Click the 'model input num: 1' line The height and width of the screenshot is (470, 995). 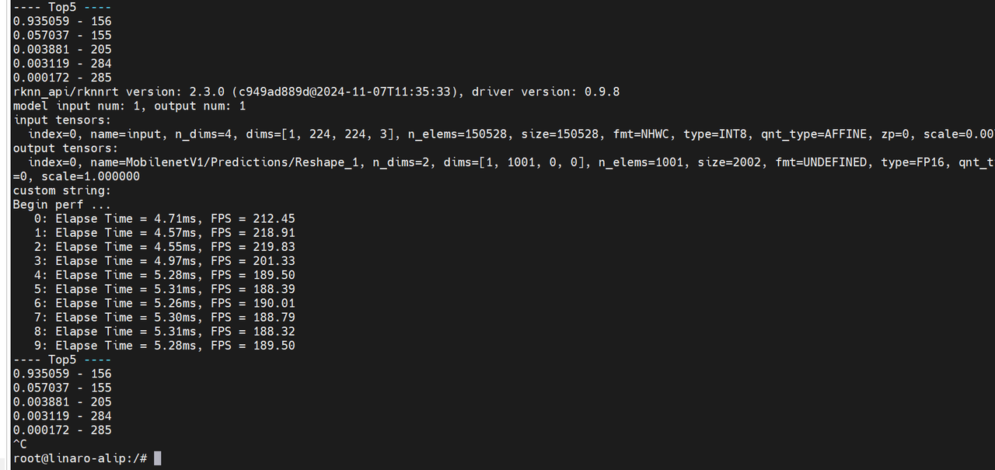coord(130,106)
